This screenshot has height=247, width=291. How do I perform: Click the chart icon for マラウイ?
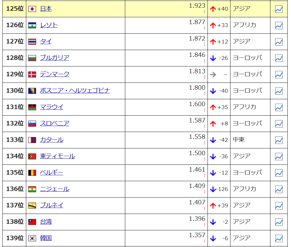[279, 107]
